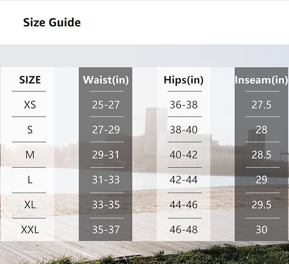Screen dimensions: 289x264
Task: Click the 25-27 waist measurement
Action: coord(106,105)
